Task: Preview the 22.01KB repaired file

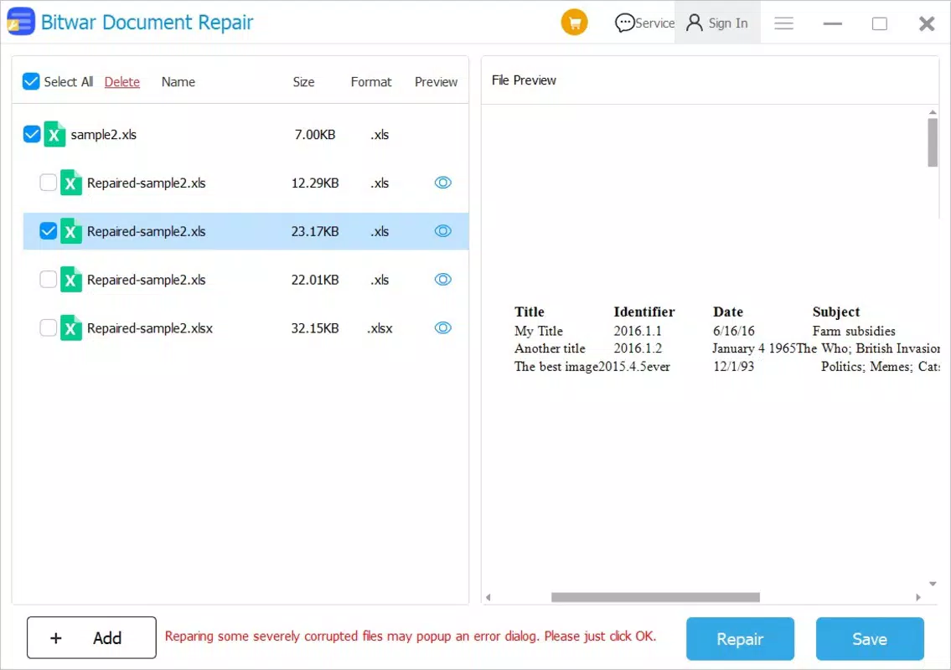Action: 442,280
